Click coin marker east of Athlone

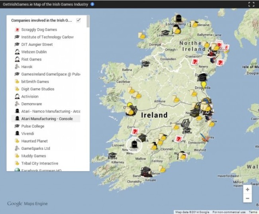tap(176, 99)
